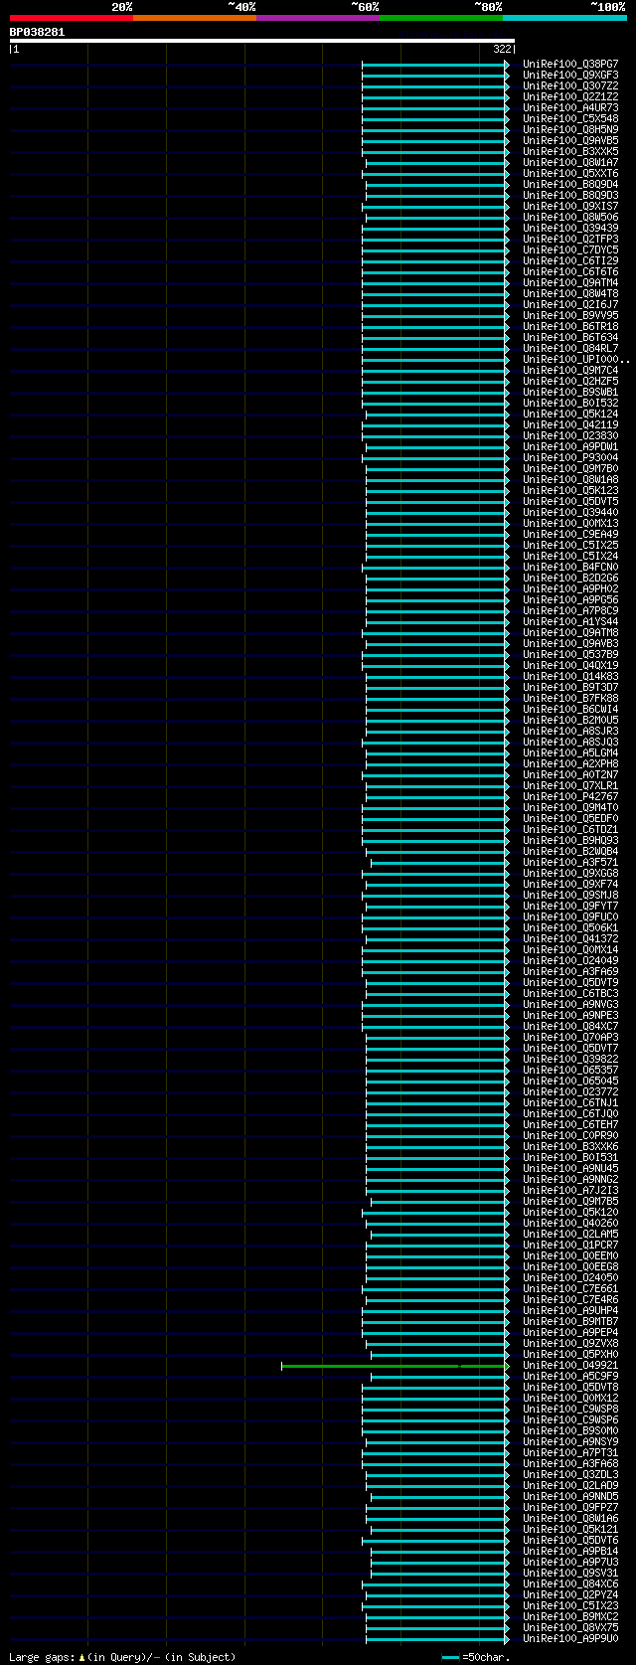The width and height of the screenshot is (636, 1665).
Task: Open the UniRef100_Q2LAD9 hit label
Action: pos(570,1486)
